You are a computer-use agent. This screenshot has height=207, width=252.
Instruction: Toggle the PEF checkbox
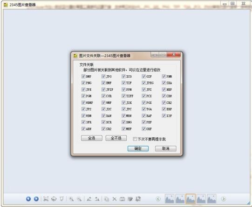coord(143,122)
